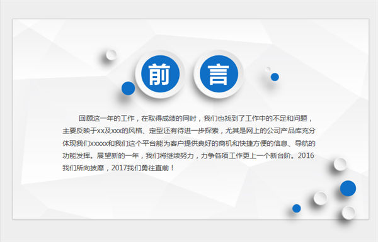The image size is (378, 242).
Task: Click the text line starting with 主要反映于xx及xxx
Action: [x=189, y=131]
